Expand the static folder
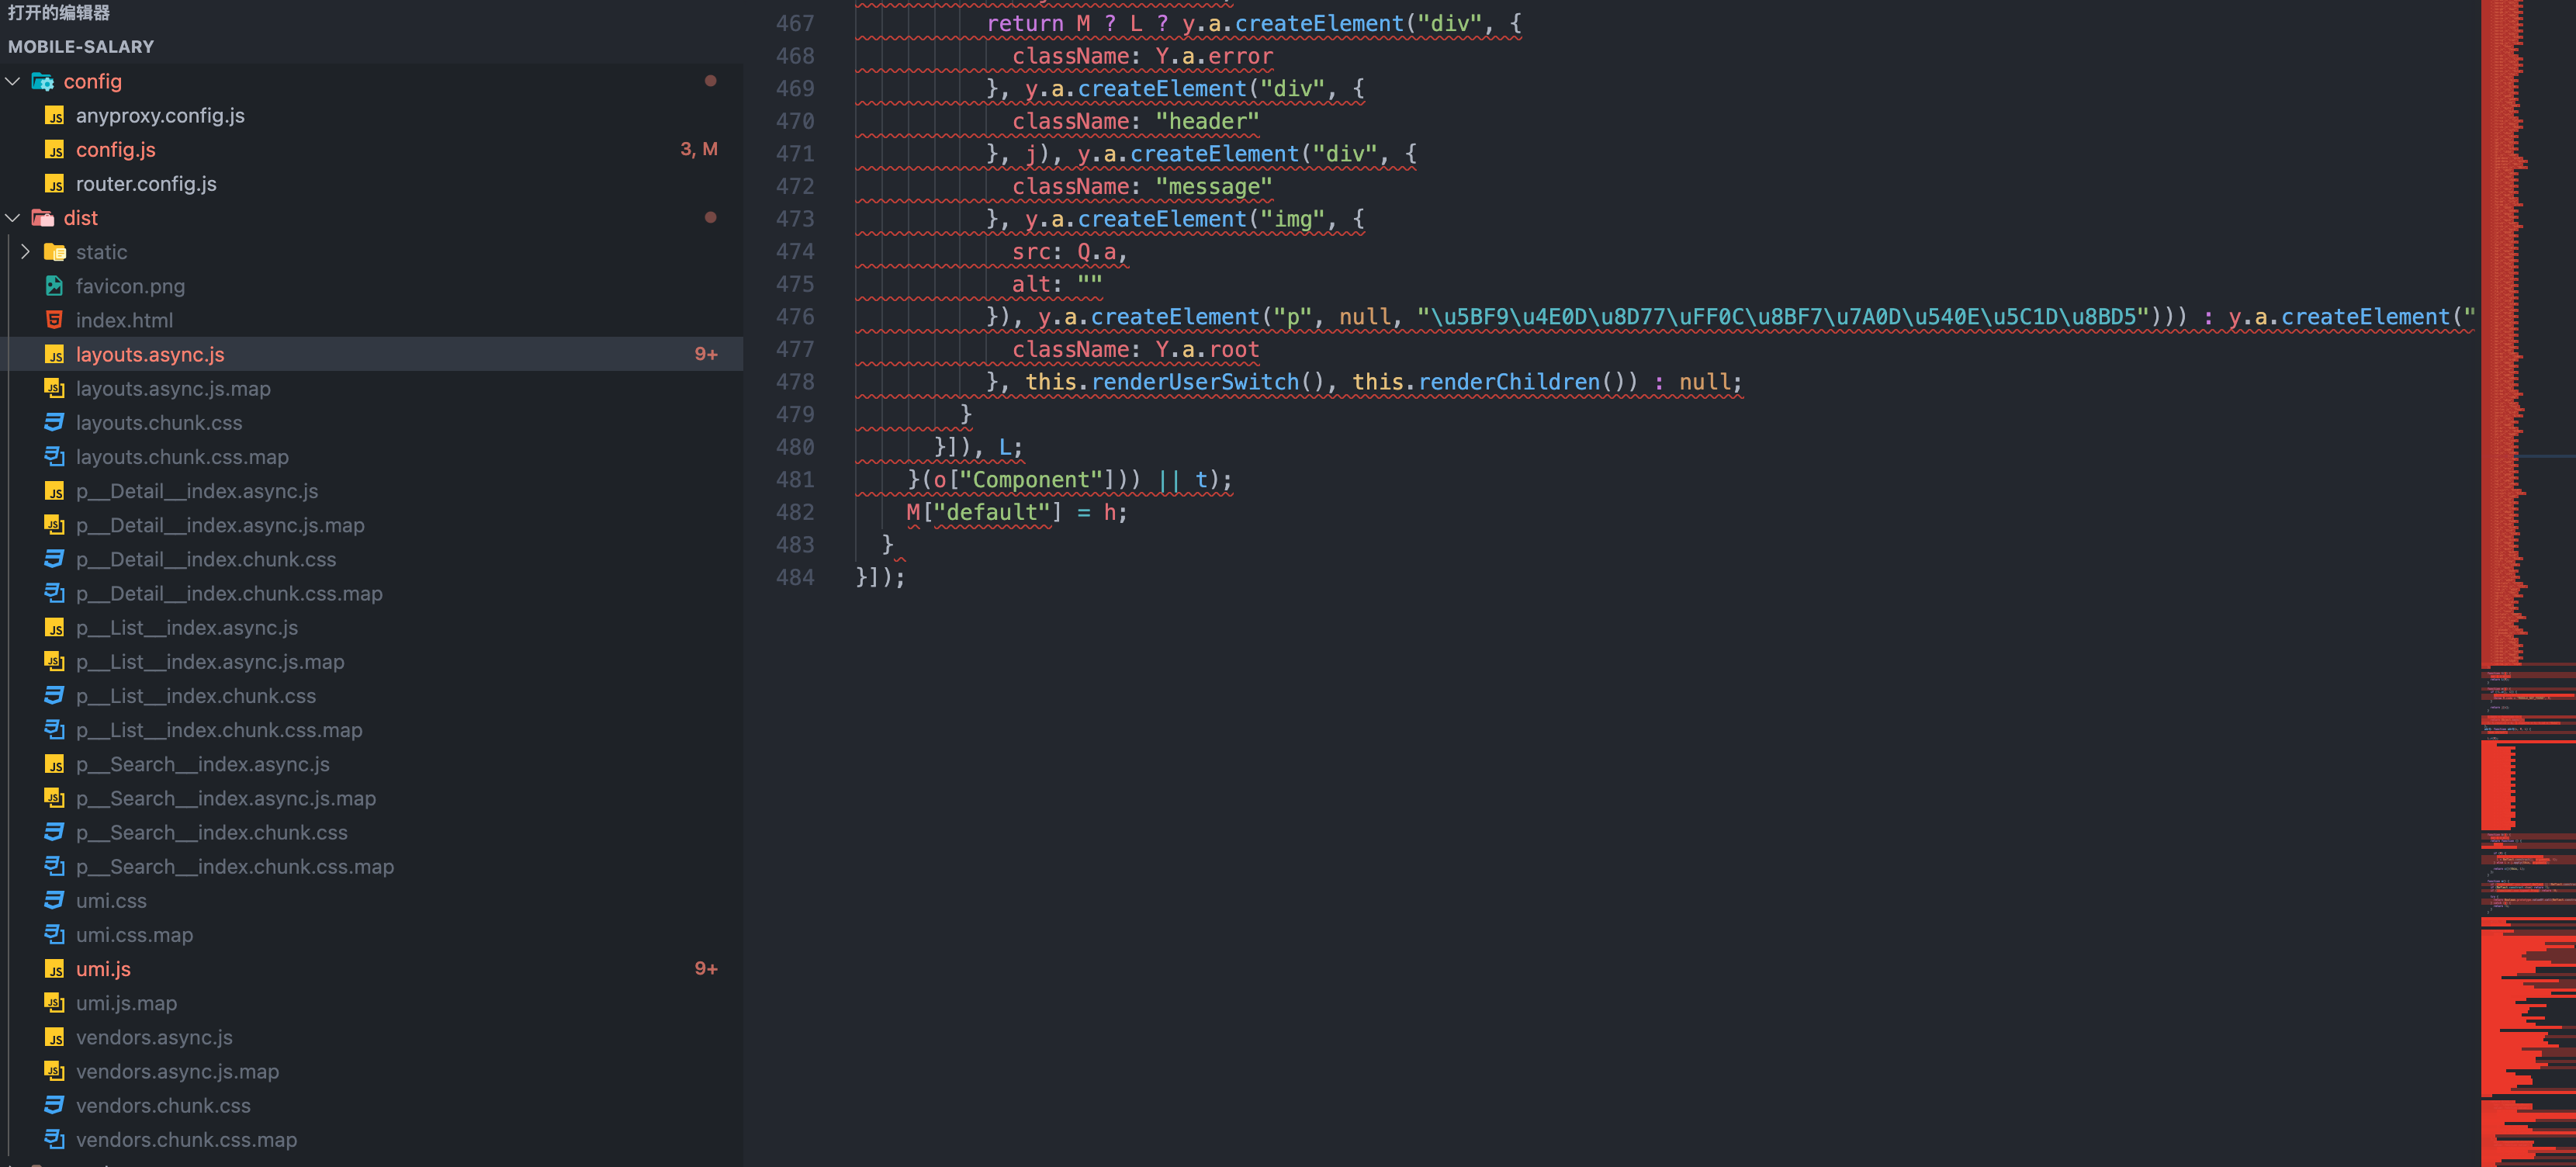Image resolution: width=2576 pixels, height=1167 pixels. tap(25, 252)
